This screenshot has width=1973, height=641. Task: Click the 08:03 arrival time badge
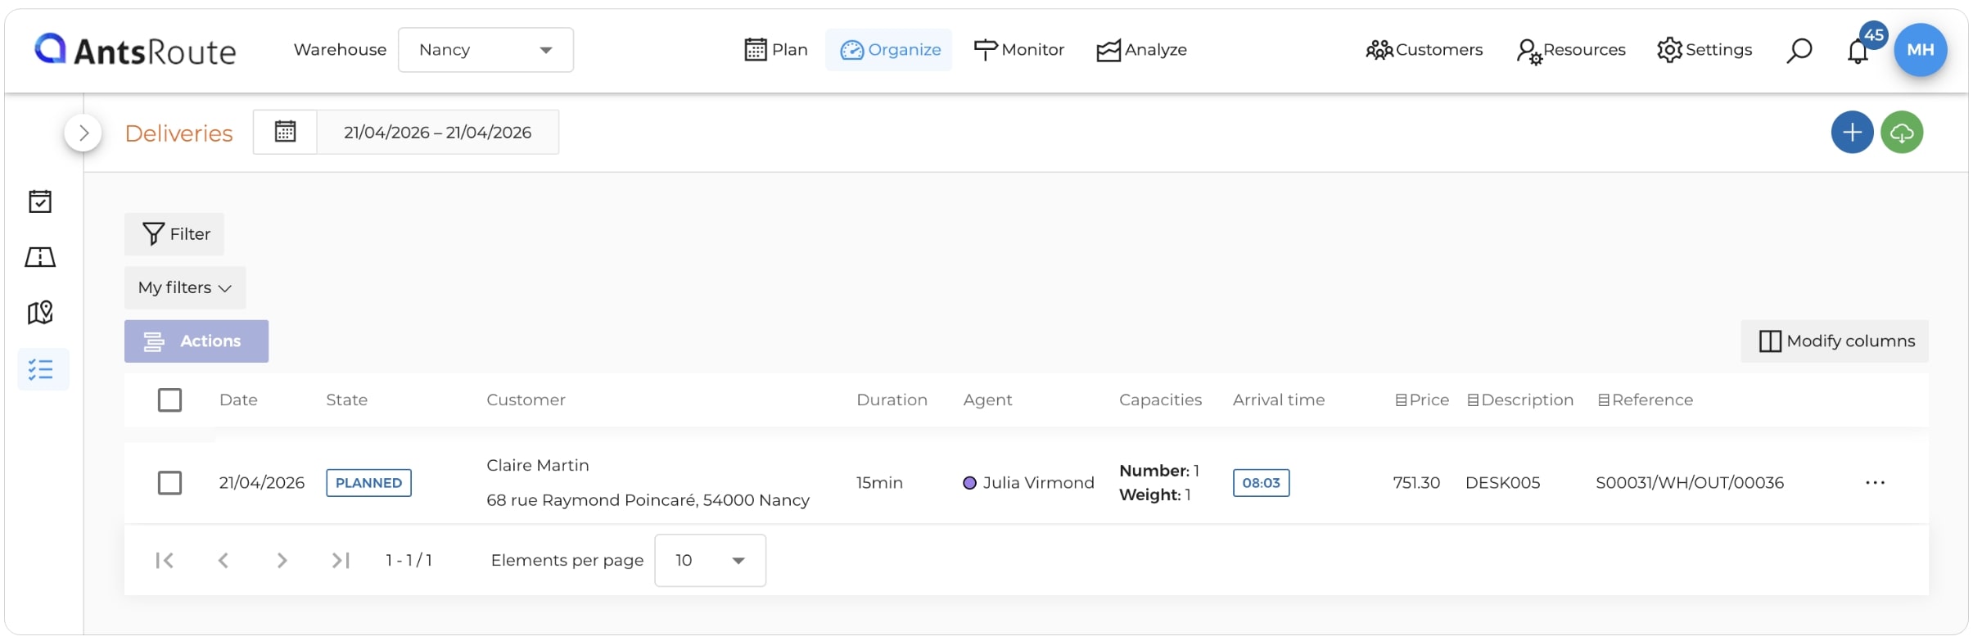[x=1261, y=483]
